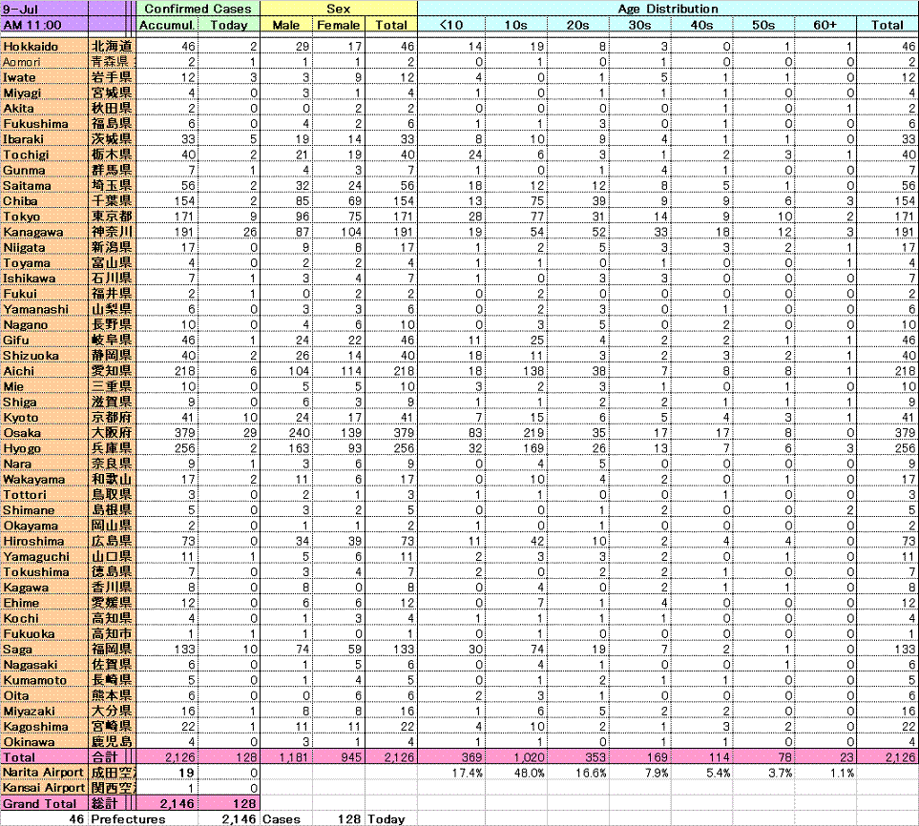Select the "Male" column header
The height and width of the screenshot is (826, 919).
(285, 25)
